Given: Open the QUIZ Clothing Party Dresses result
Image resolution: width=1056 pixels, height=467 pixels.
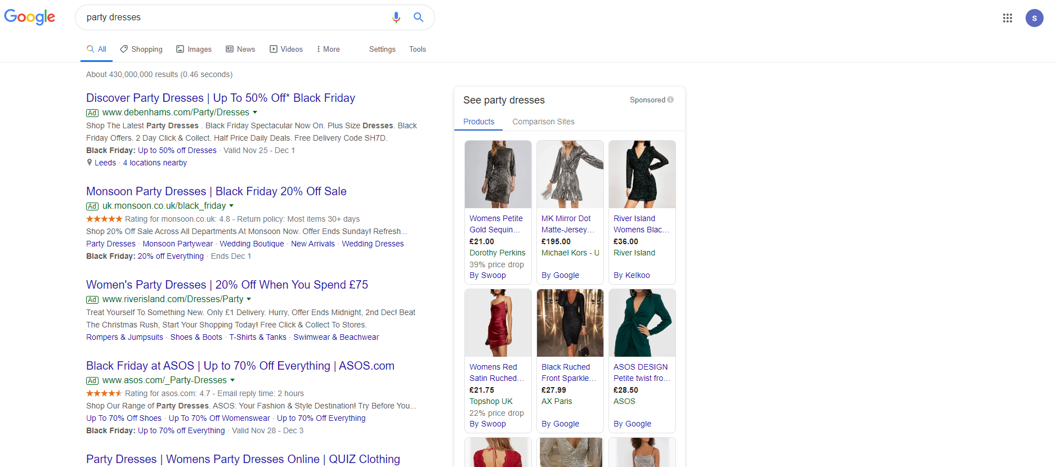Looking at the screenshot, I should 243,459.
